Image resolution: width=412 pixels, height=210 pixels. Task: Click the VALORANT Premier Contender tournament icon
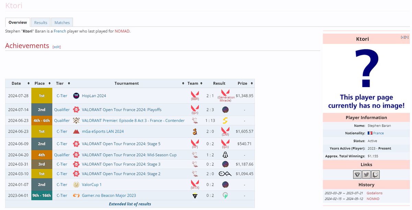pos(76,121)
